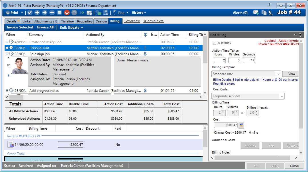Click the right arrow circle toolbar icon
The height and width of the screenshot is (172, 308).
[x=45, y=13]
